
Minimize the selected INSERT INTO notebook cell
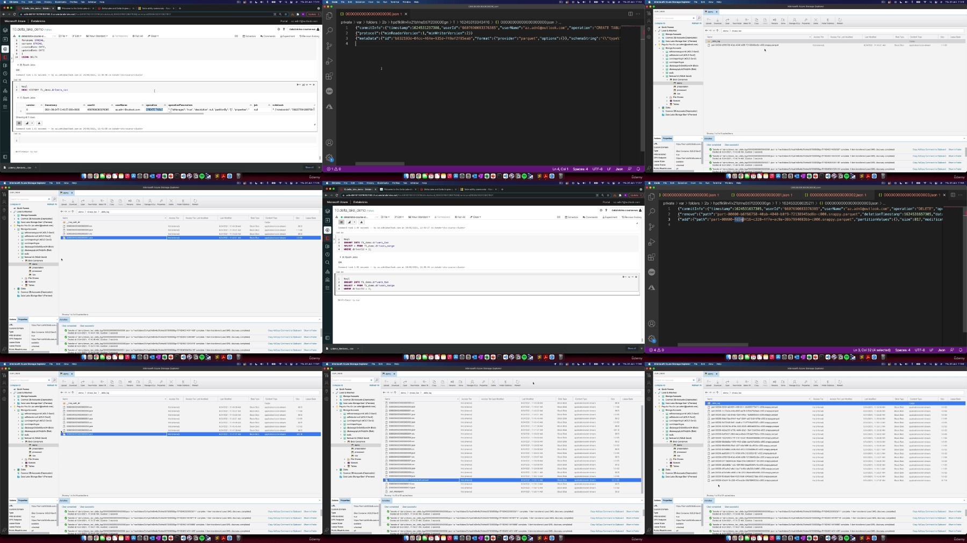coord(632,277)
